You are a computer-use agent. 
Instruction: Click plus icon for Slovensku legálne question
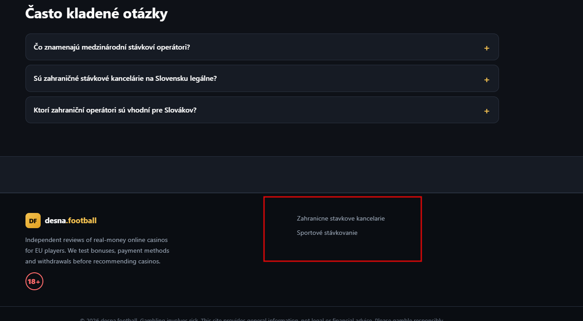(x=487, y=80)
